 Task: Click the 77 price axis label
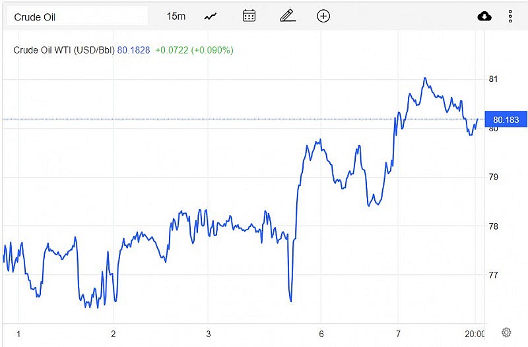click(x=492, y=275)
